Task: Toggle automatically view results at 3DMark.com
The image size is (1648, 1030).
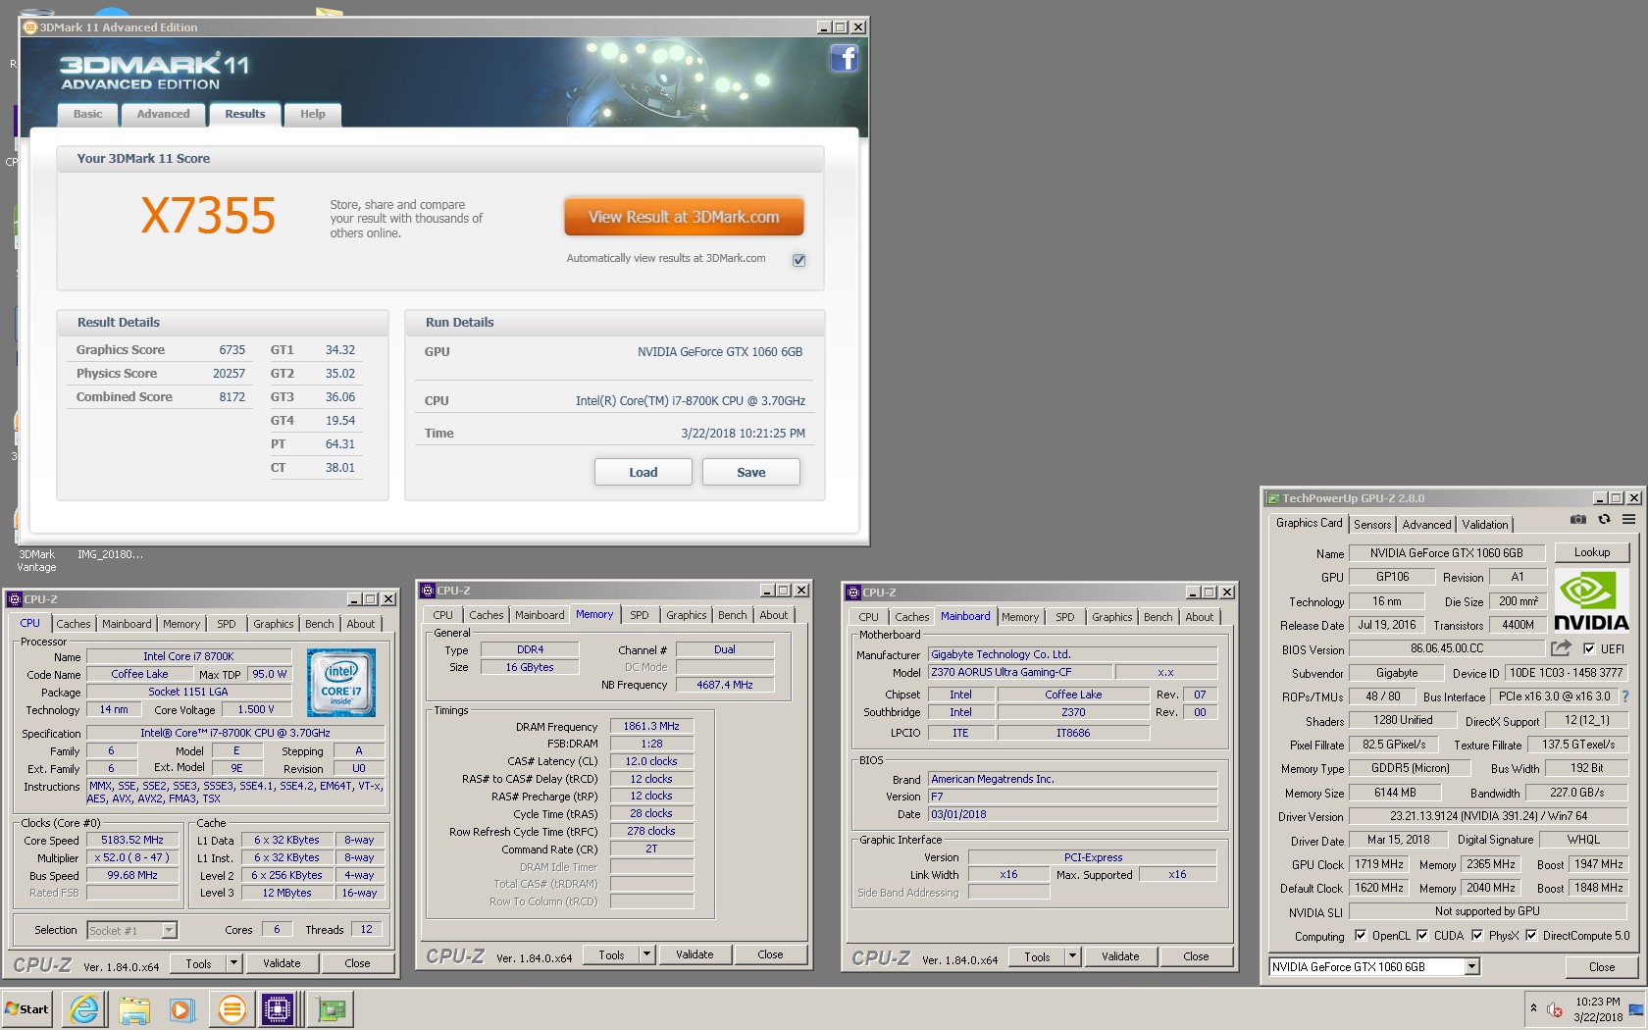Action: click(x=798, y=260)
